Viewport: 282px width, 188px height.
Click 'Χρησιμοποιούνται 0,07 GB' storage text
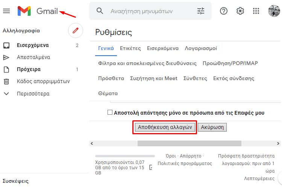pos(120,167)
